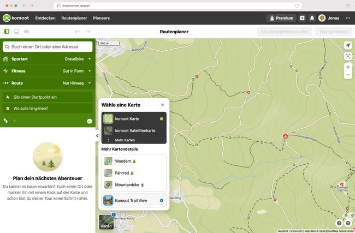Zoom in on the map
The height and width of the screenshot is (233, 355).
coord(348,67)
